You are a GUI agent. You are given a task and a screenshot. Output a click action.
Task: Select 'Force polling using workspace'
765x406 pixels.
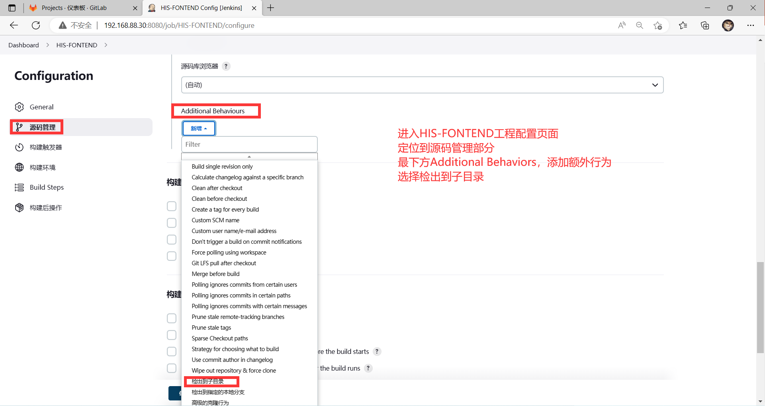(x=229, y=253)
